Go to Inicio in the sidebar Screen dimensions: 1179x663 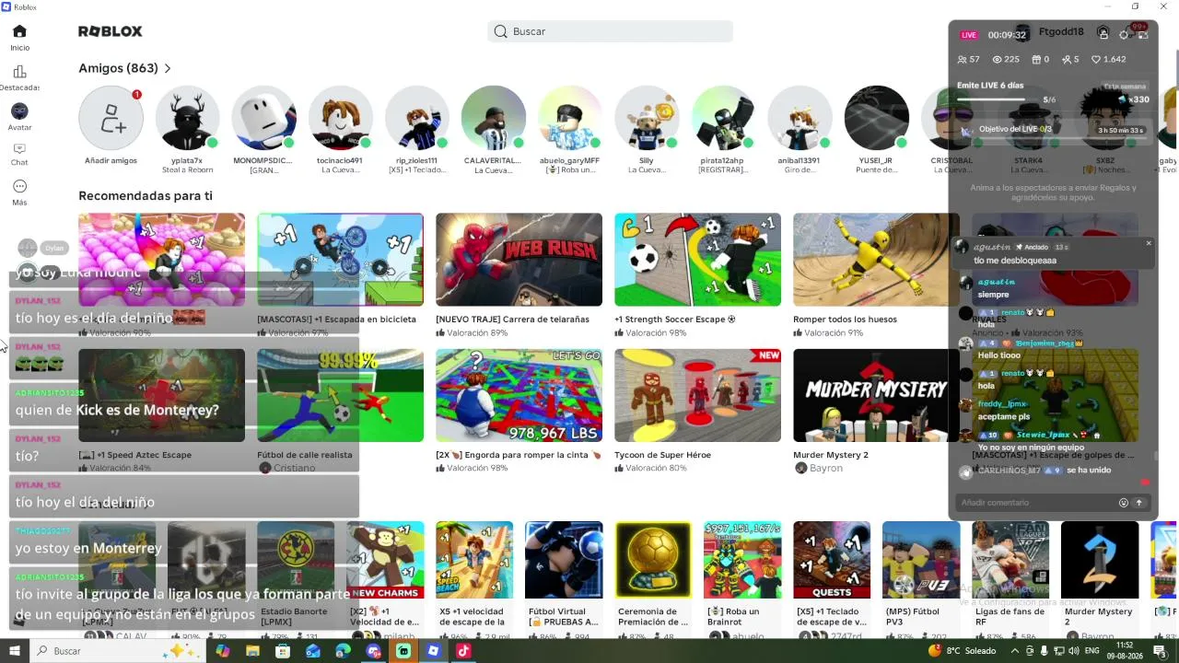pyautogui.click(x=19, y=38)
